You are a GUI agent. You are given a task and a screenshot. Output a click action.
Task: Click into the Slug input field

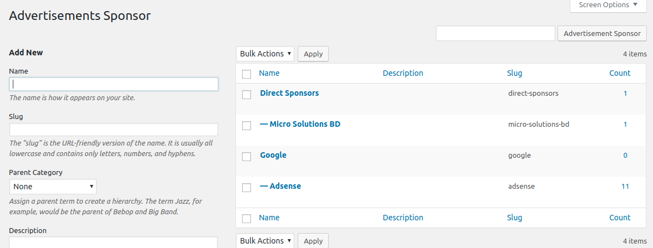(114, 130)
